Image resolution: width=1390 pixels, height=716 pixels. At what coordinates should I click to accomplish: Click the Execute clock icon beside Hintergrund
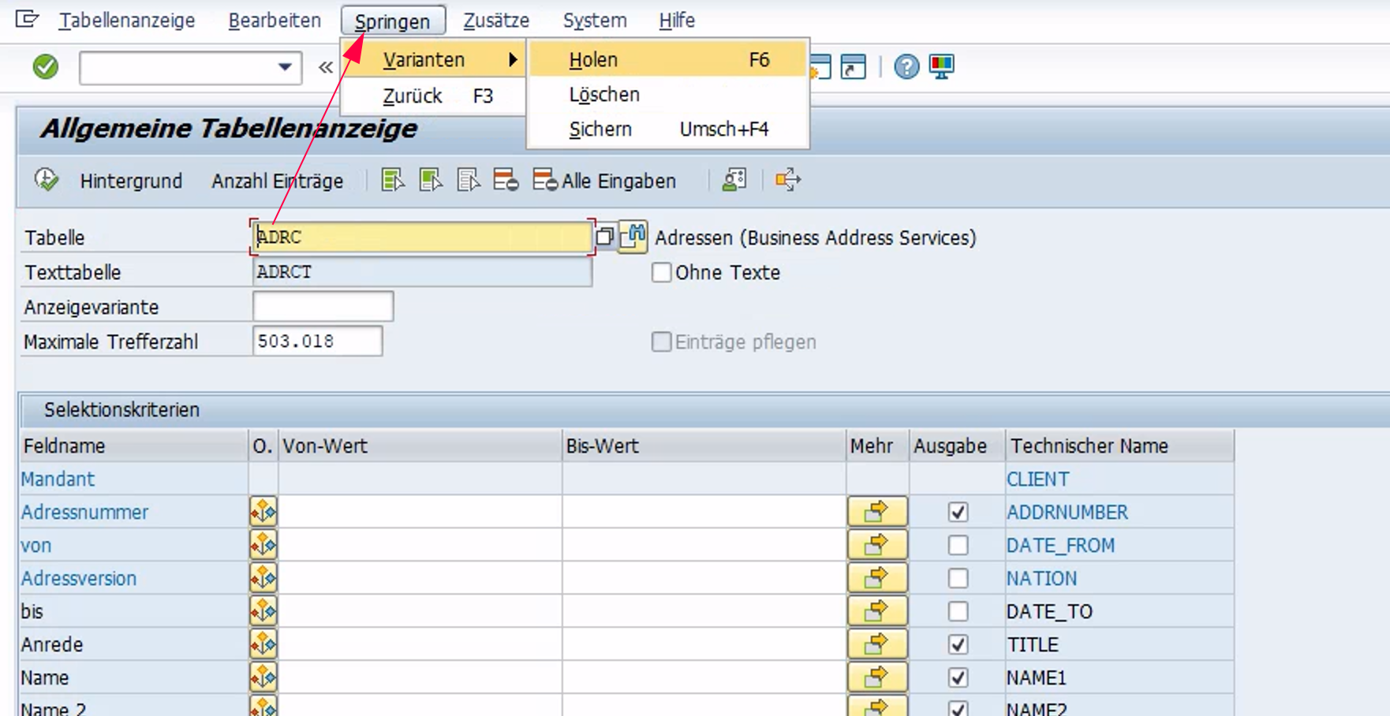(x=47, y=181)
